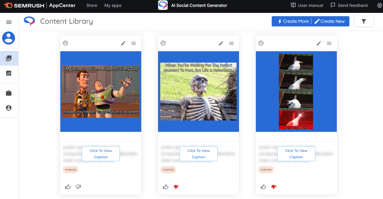Toggle thumbs up on Toy Story meme
Screen dimensions: 383x199
(x=68, y=187)
